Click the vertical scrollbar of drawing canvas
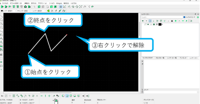The image size is (200, 104). (140, 29)
